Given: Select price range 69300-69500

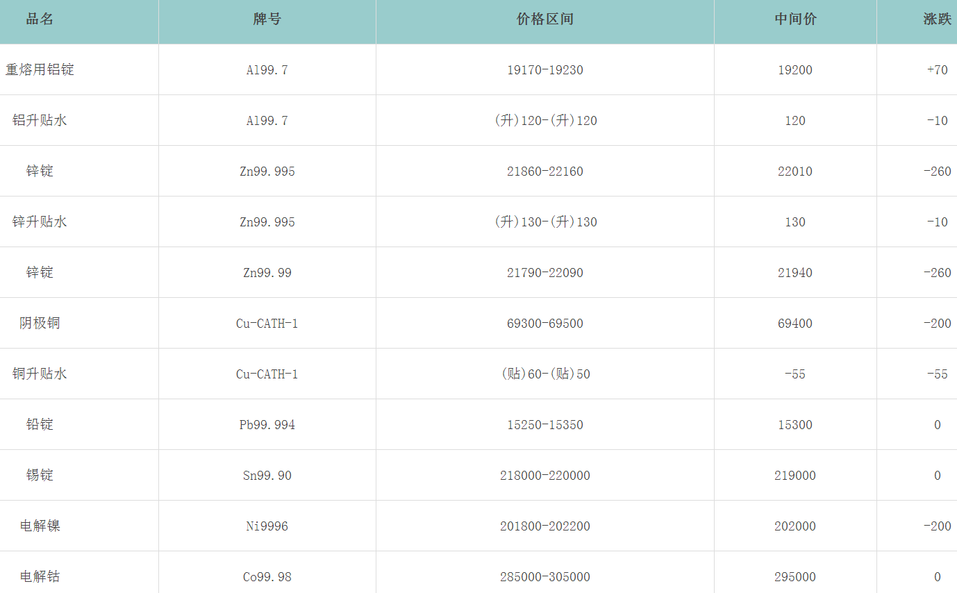Looking at the screenshot, I should (x=544, y=324).
